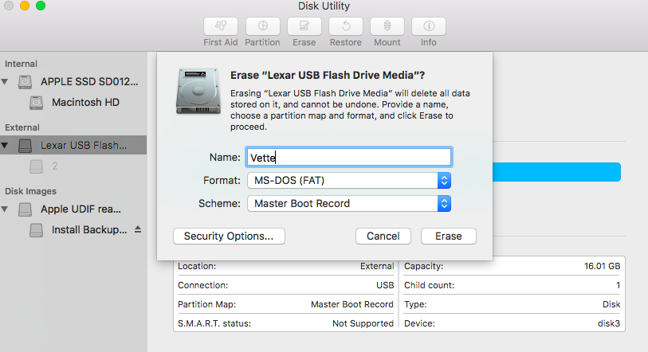The width and height of the screenshot is (648, 352).
Task: Click the Master Boot Record partition map value
Action: pos(352,304)
